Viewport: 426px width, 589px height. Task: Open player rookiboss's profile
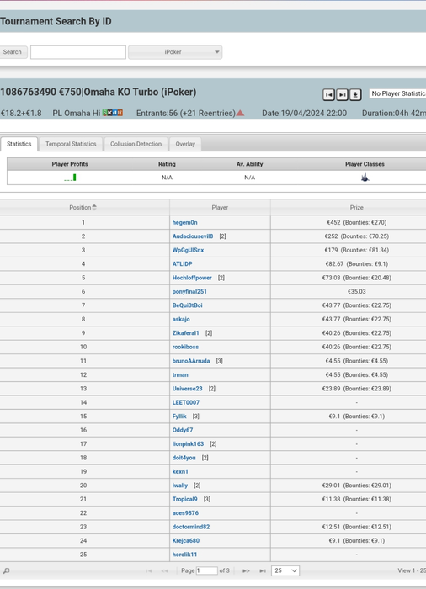click(185, 347)
